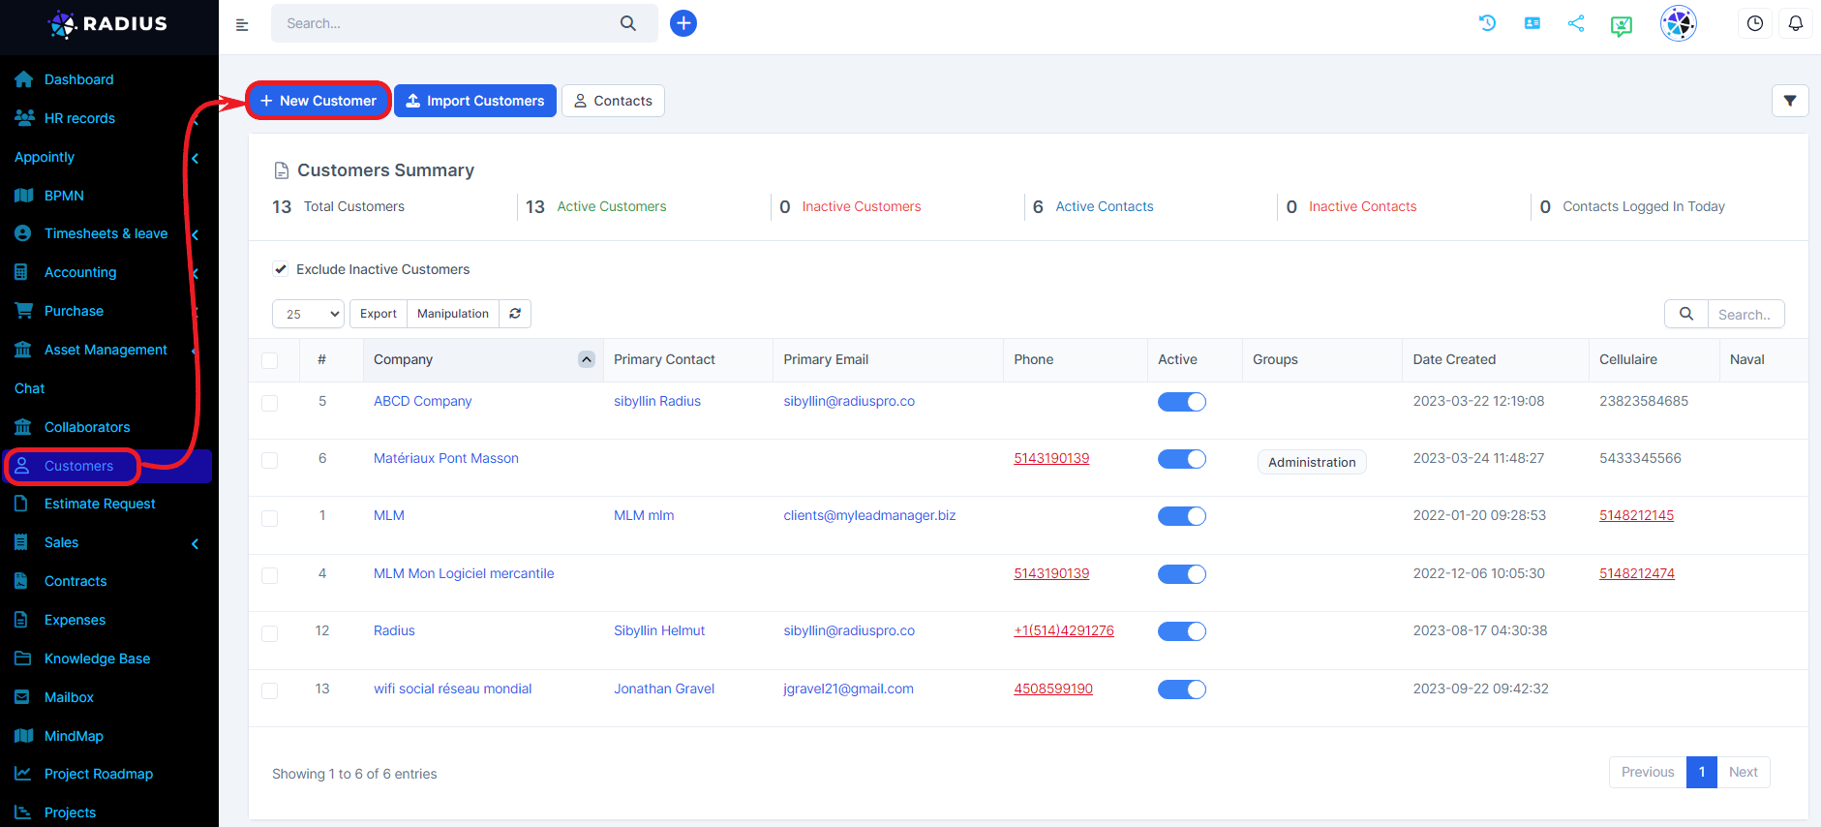
Task: Click the clock timer icon
Action: point(1755,23)
